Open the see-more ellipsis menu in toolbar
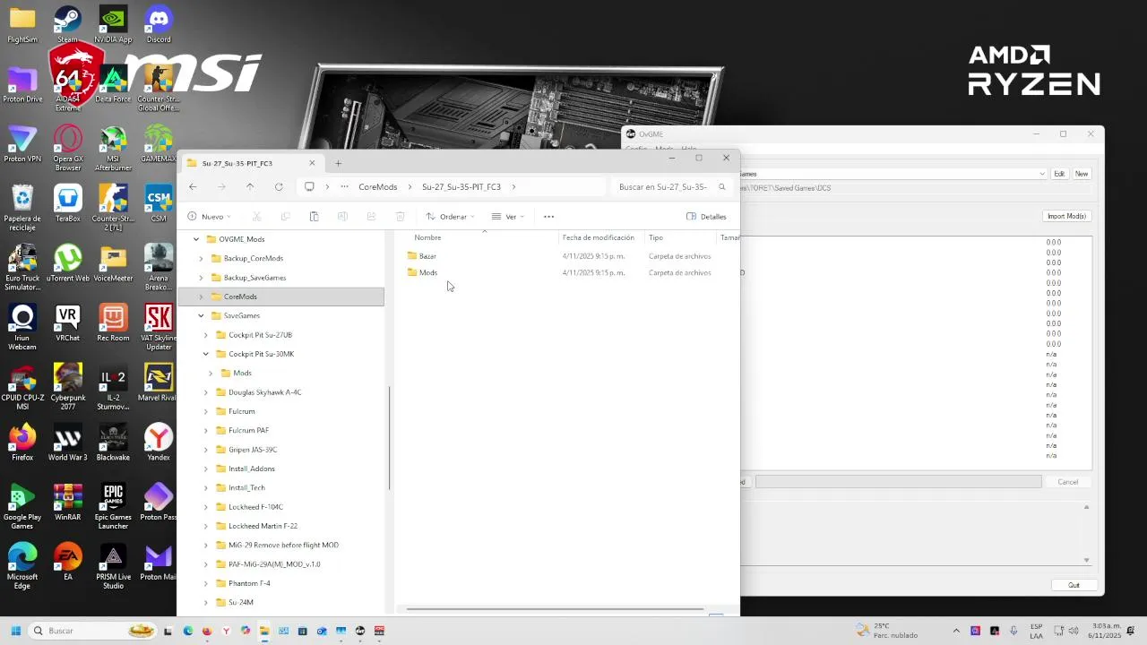Screen dimensions: 1147x645 click(548, 216)
